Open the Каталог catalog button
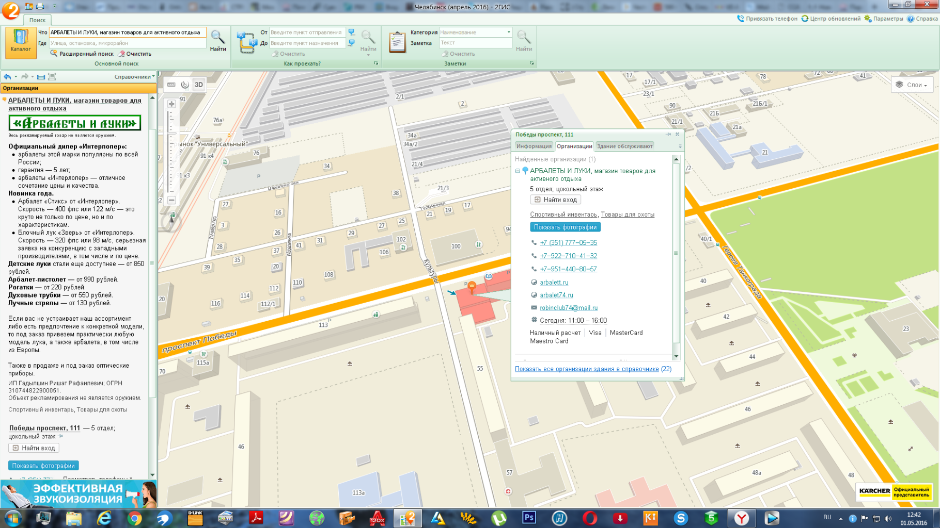This screenshot has width=940, height=528. coord(21,42)
